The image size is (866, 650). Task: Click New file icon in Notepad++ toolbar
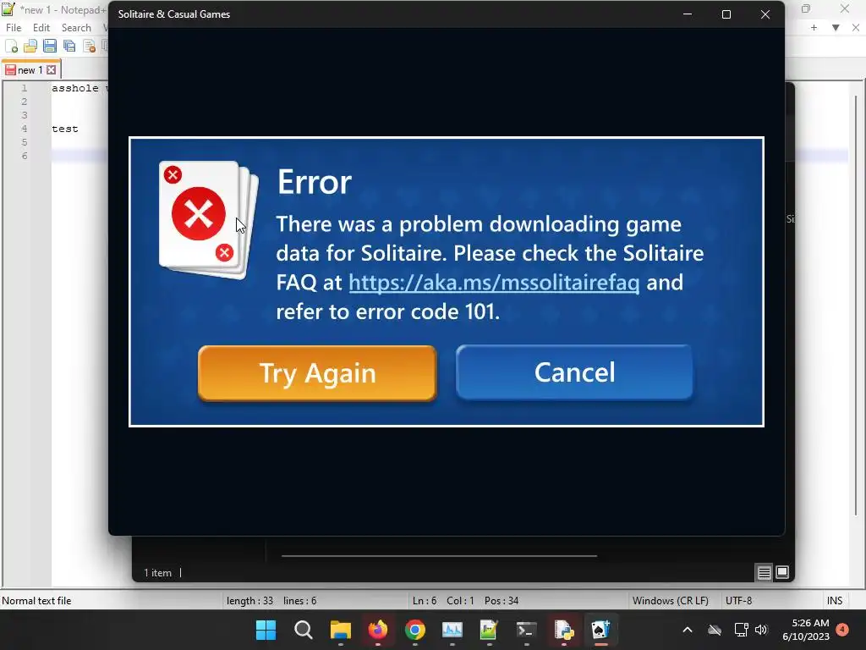point(11,46)
